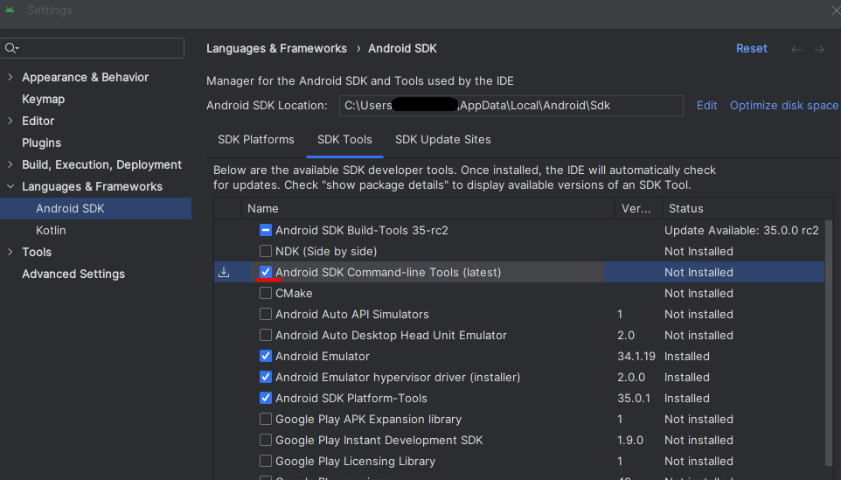Click version 2.0 of Desktop Head Unit Emulator
Image resolution: width=841 pixels, height=480 pixels.
click(625, 335)
